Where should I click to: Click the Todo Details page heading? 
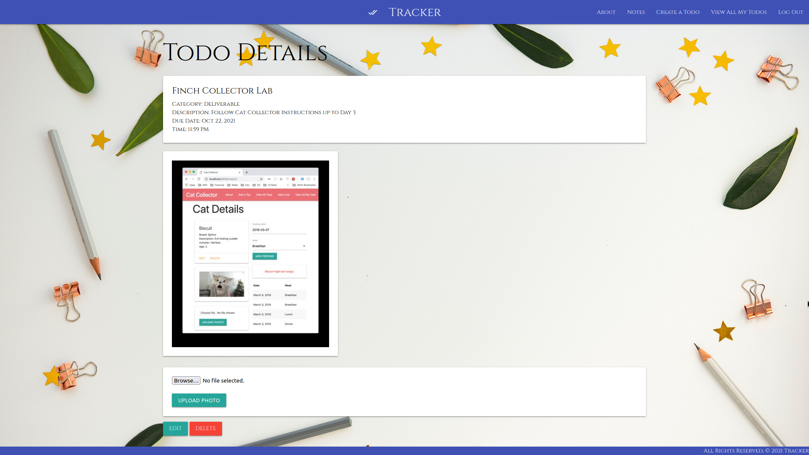(245, 53)
